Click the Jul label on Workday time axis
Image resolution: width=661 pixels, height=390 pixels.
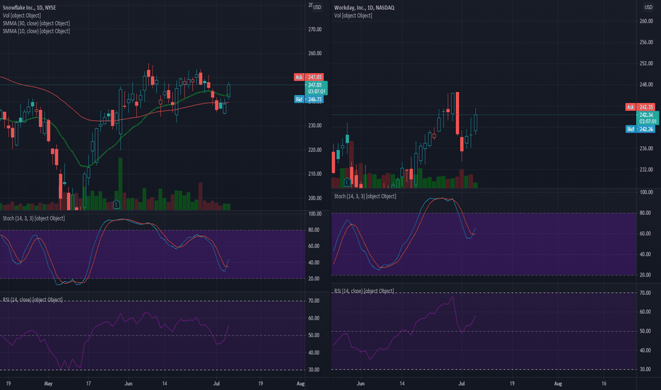tap(462, 384)
